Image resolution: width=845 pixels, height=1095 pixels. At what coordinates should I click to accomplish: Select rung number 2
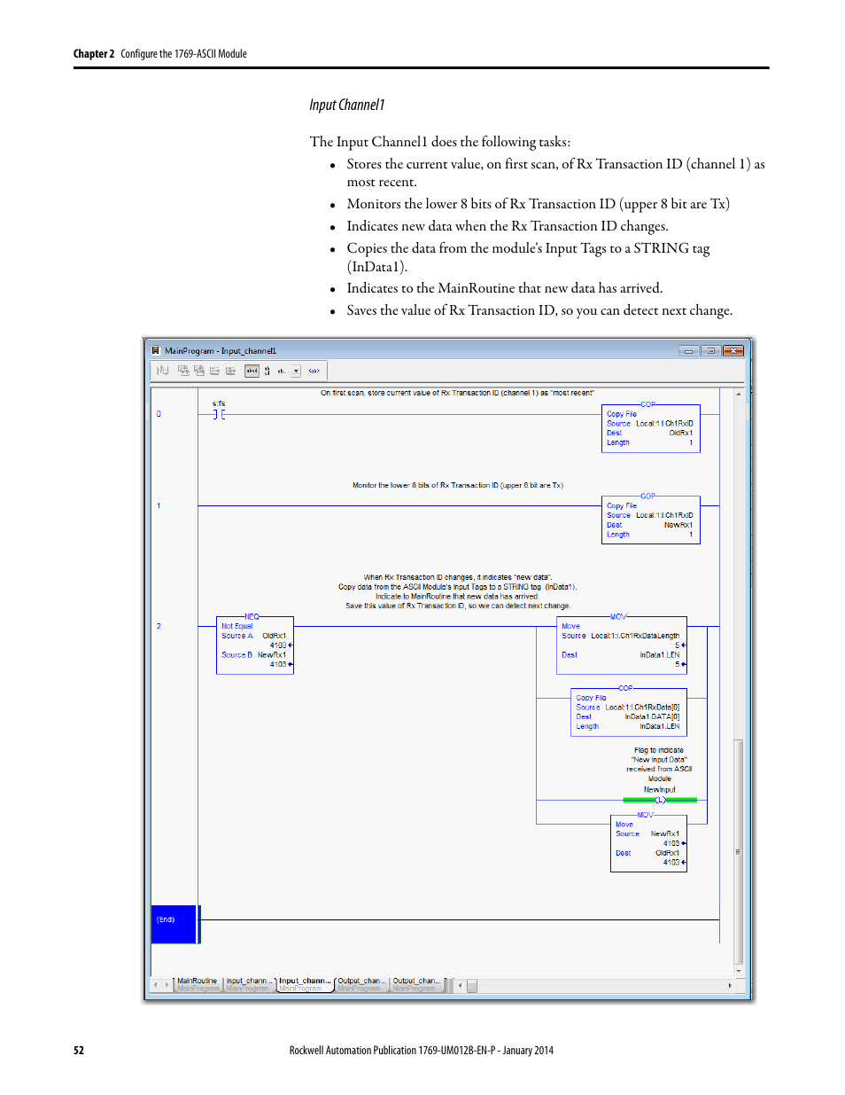[x=159, y=626]
